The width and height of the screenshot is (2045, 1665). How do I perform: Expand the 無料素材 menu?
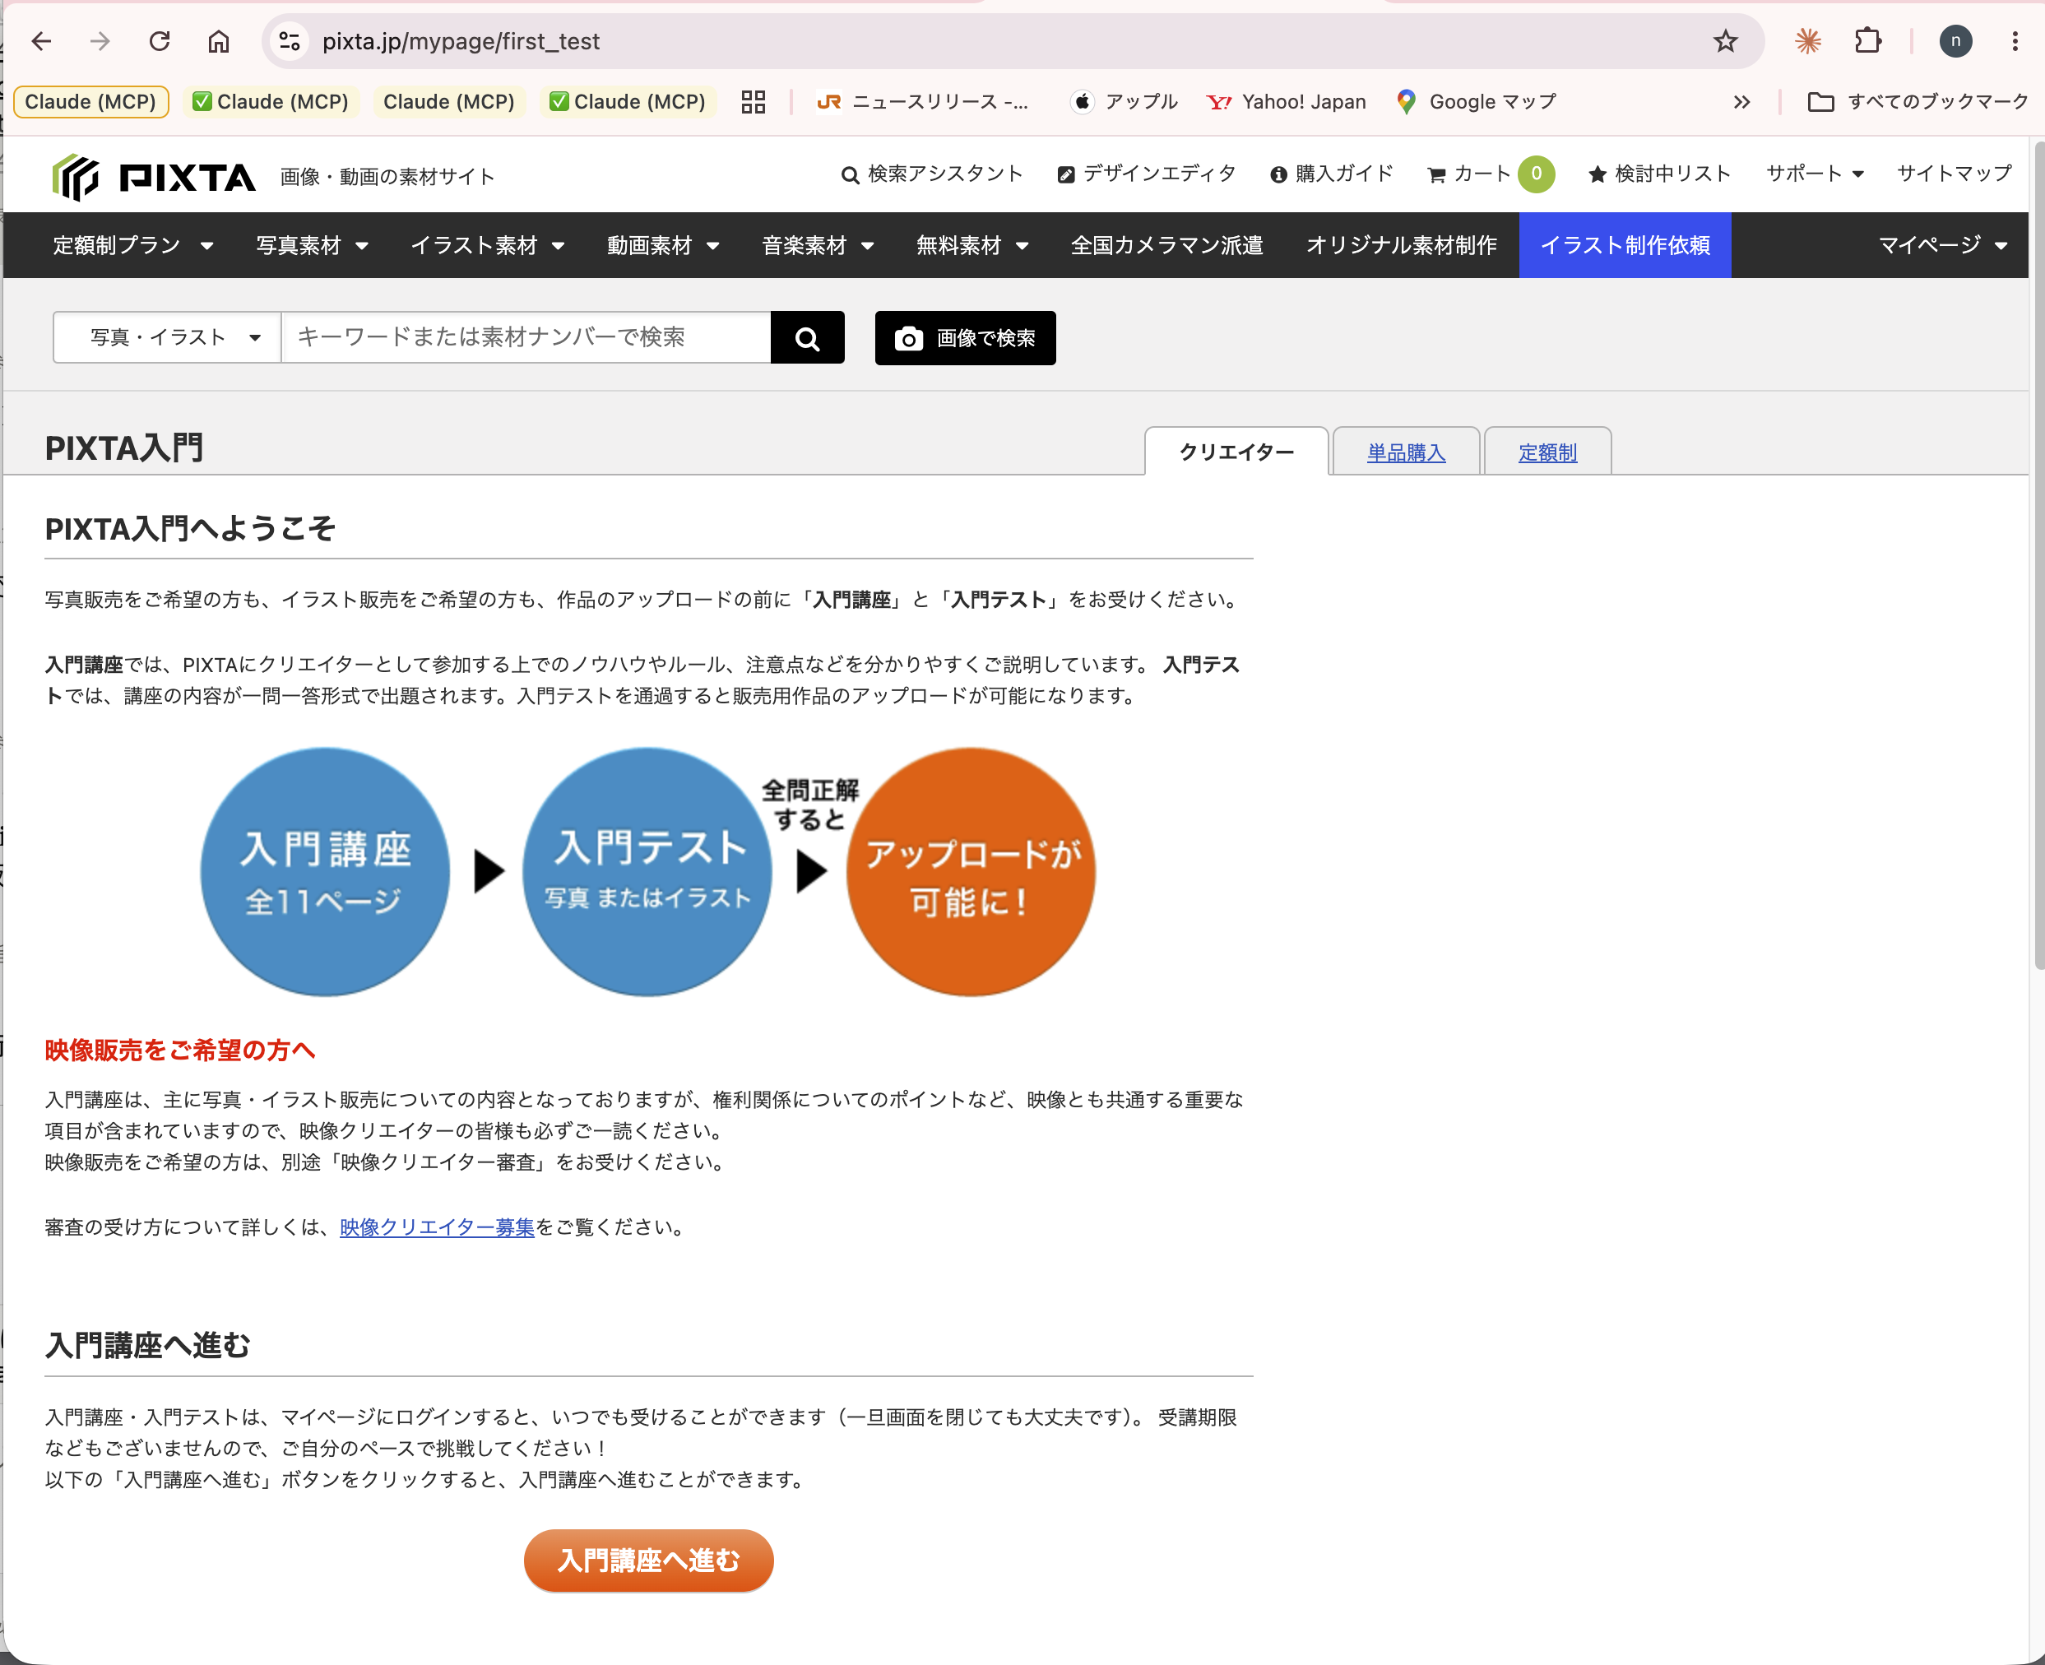971,245
